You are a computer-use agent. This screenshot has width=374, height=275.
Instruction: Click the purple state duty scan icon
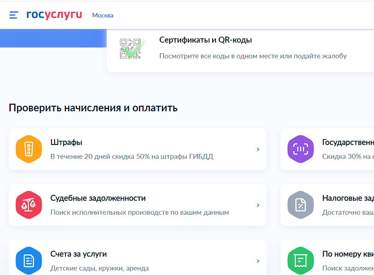coord(300,149)
